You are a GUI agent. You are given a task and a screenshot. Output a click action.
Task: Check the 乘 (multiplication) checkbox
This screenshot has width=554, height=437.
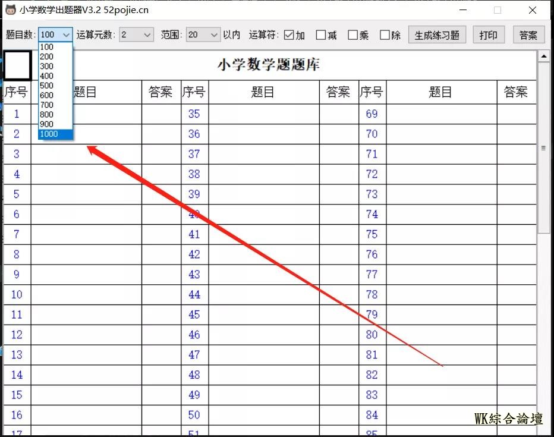[x=353, y=35]
